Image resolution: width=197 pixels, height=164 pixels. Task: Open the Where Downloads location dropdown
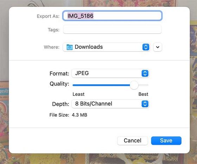[106, 47]
